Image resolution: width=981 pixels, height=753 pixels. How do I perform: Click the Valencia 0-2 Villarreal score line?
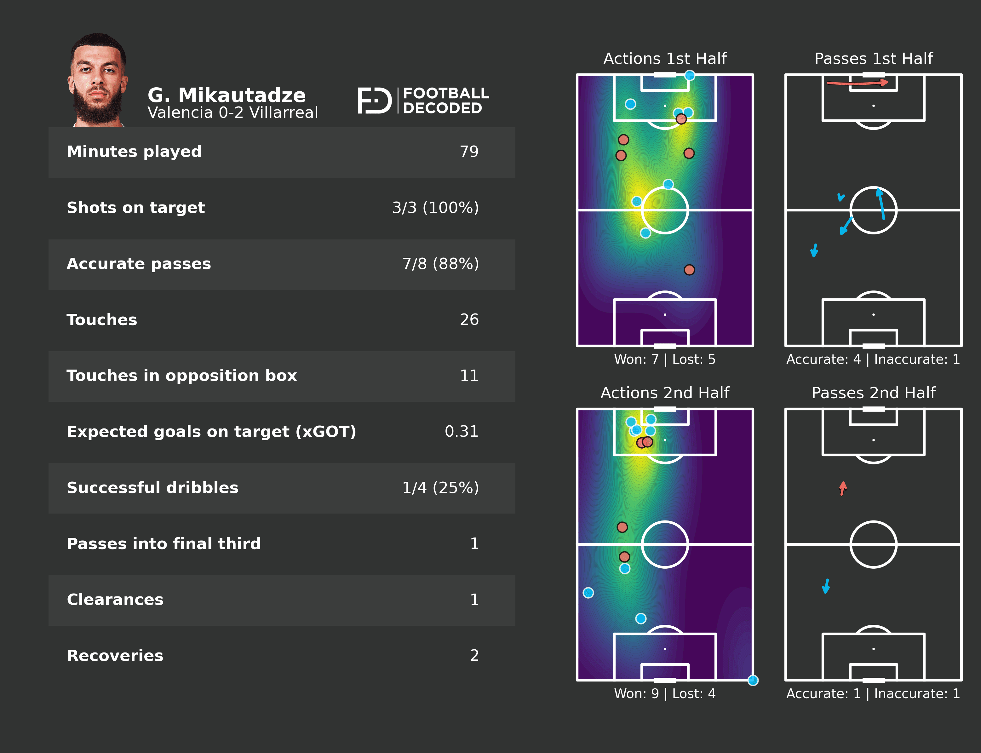pyautogui.click(x=232, y=112)
